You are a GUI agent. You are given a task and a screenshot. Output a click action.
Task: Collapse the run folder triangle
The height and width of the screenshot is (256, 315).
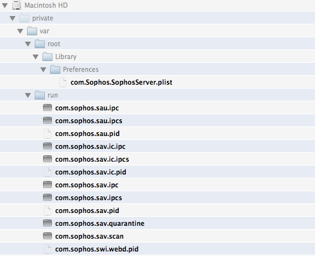[28, 96]
